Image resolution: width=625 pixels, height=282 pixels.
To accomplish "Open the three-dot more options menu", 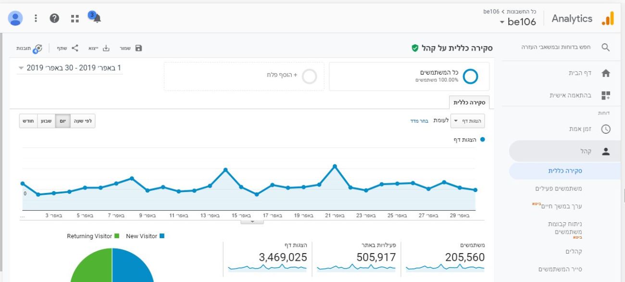I will 36,18.
